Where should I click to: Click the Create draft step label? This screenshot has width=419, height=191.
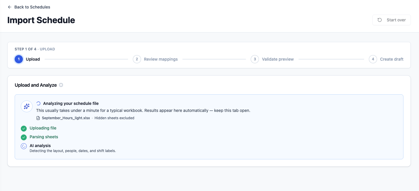coord(392,59)
